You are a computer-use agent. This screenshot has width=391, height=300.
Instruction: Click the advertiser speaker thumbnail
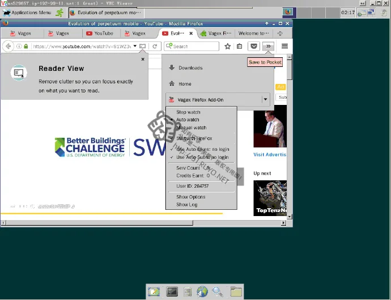point(270,126)
